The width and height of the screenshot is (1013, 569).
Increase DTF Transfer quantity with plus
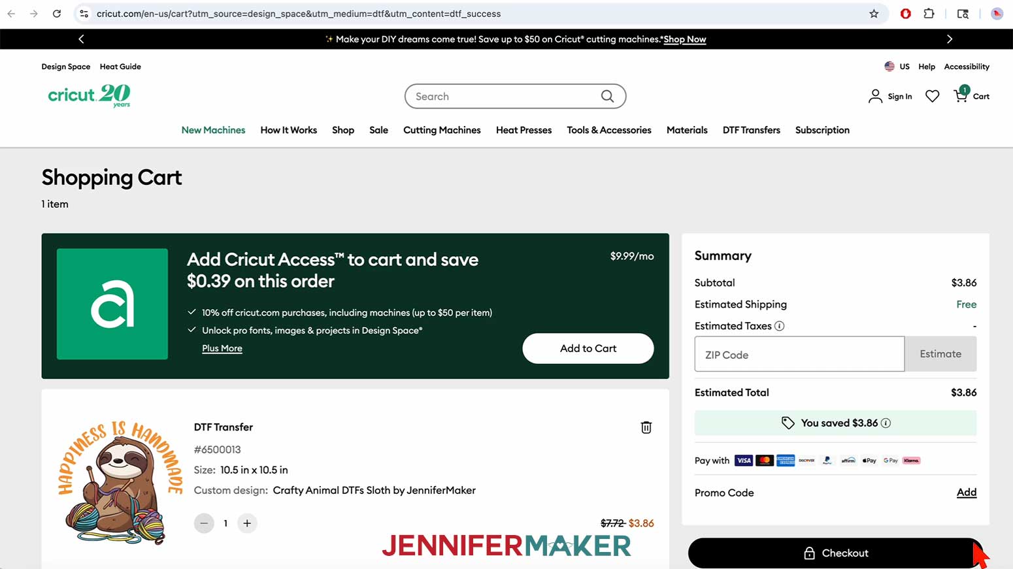click(x=247, y=523)
